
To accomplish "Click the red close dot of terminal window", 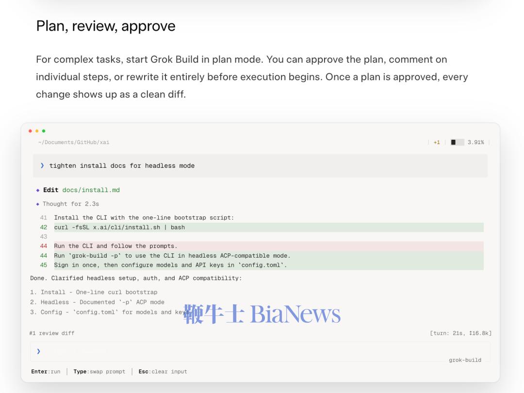I will pos(31,131).
